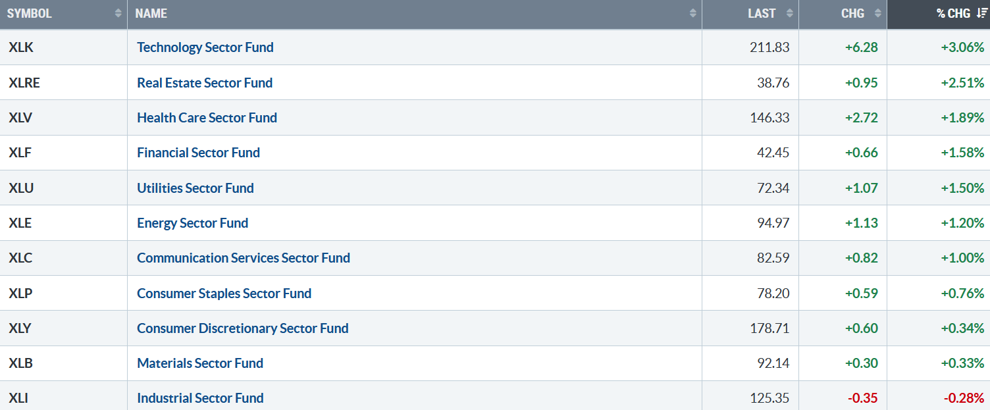The image size is (990, 410).
Task: Click percent change +0.34%
Action: [x=962, y=328]
